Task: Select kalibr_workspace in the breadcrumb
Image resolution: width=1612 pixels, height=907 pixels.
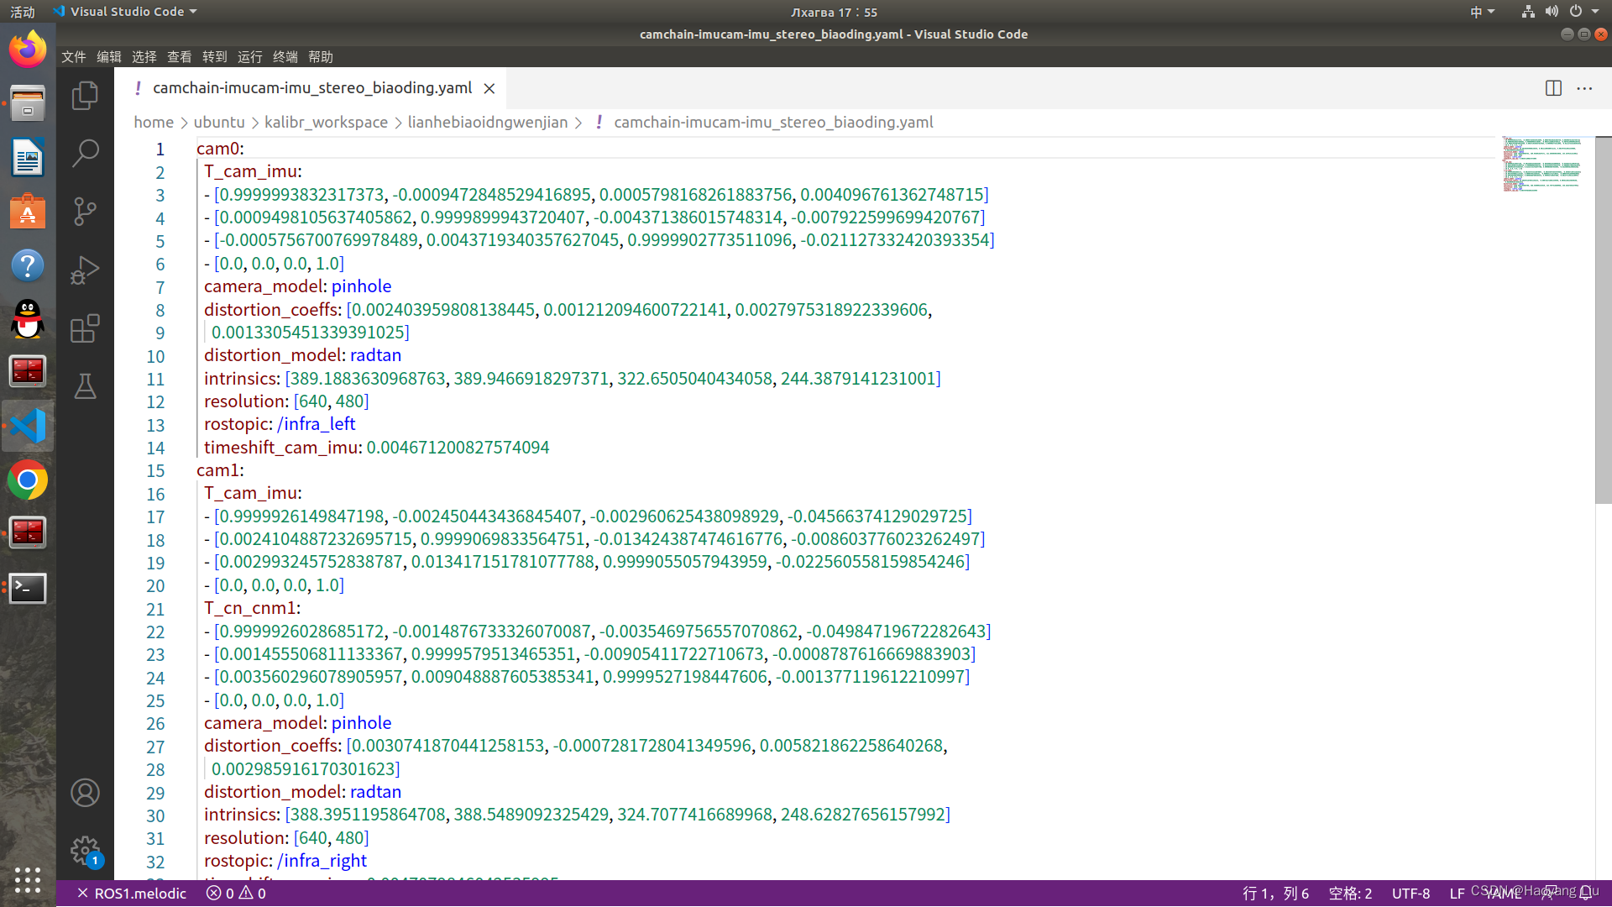Action: [326, 122]
